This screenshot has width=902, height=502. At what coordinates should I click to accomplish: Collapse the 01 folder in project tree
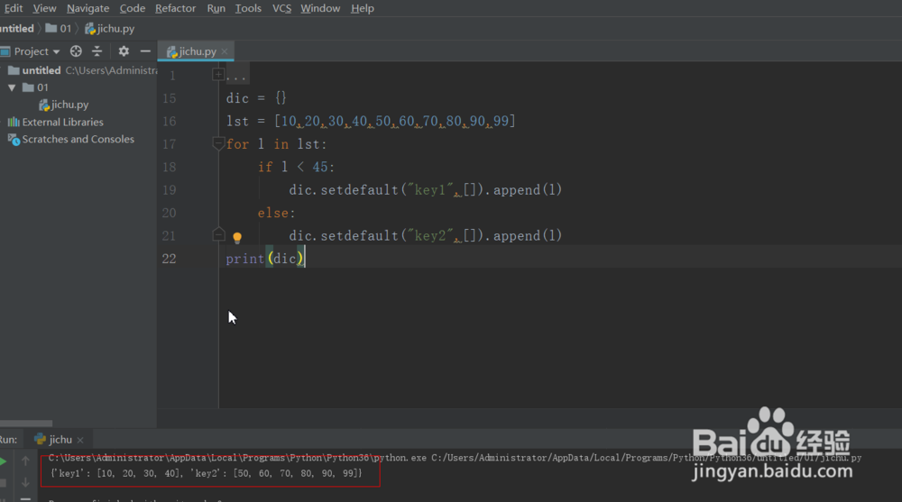(x=12, y=87)
